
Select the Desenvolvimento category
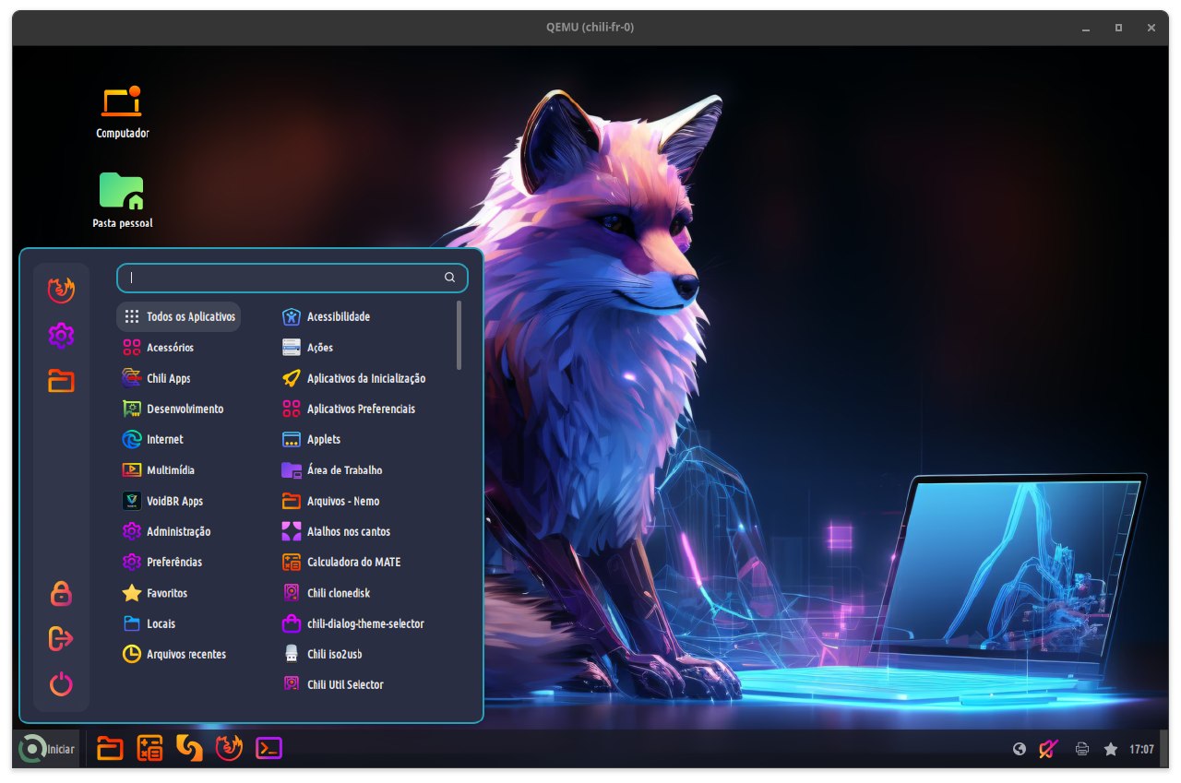coord(179,409)
